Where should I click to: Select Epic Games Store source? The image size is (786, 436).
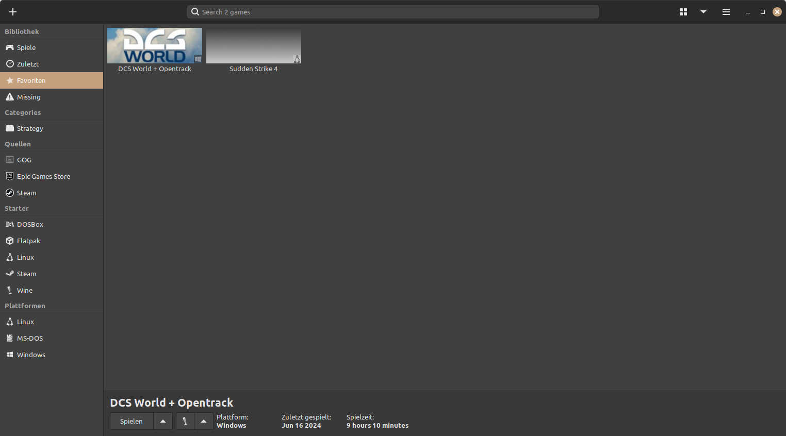click(x=52, y=176)
